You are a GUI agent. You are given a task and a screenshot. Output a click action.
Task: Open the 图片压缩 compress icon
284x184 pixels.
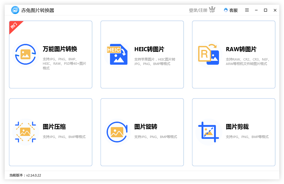pyautogui.click(x=25, y=132)
